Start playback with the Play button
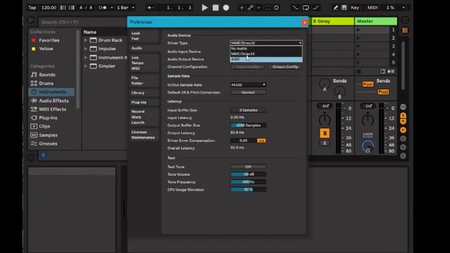 (x=205, y=8)
